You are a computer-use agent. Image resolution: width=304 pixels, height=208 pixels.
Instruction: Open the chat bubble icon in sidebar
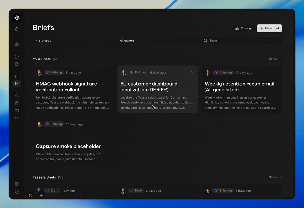tap(17, 57)
